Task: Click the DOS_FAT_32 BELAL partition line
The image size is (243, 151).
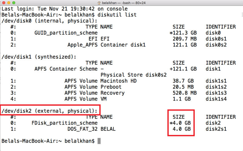Action: (92, 129)
